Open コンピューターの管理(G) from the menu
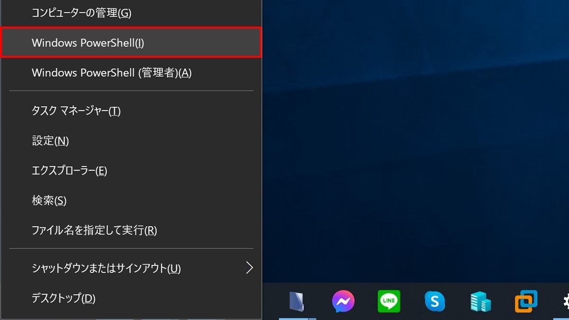This screenshot has width=569, height=320. point(131,13)
